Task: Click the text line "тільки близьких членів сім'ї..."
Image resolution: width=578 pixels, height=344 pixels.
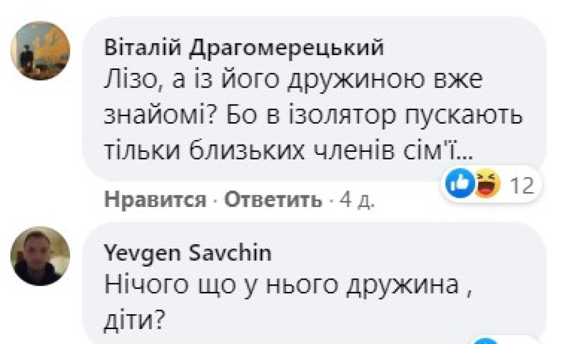Action: [x=292, y=151]
